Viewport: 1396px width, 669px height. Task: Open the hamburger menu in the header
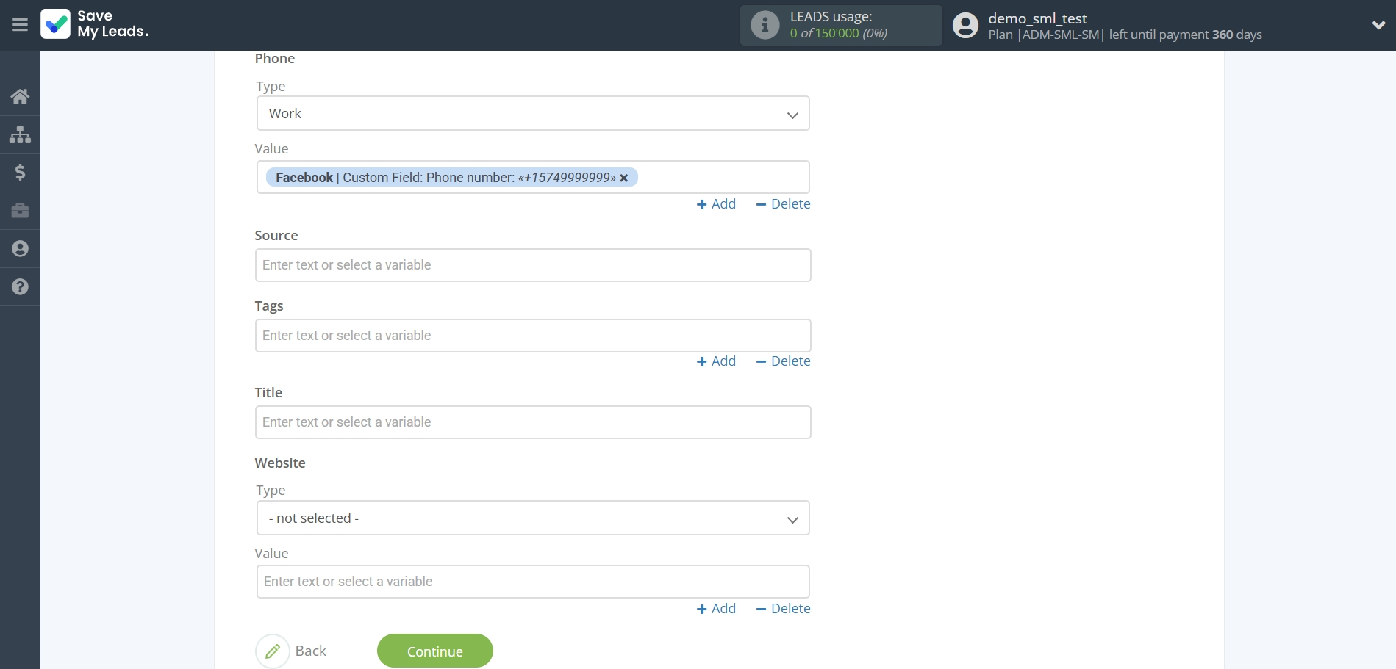coord(20,25)
